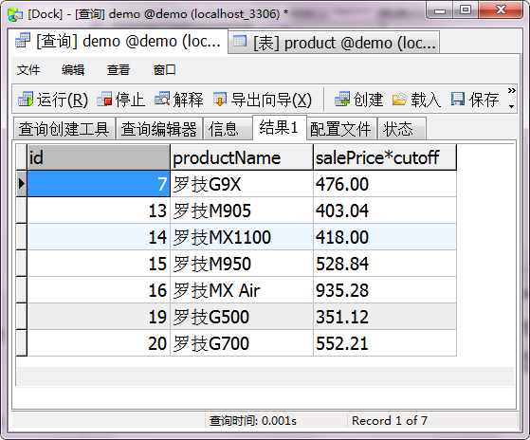
Task: Select the id cell 16
Action: point(99,290)
